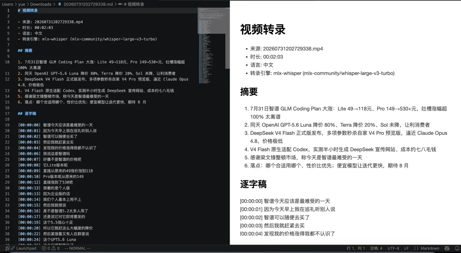
Task: Click preview line '[00:00:02] 智谱可以随便去买了'
Action: pyautogui.click(x=275, y=218)
